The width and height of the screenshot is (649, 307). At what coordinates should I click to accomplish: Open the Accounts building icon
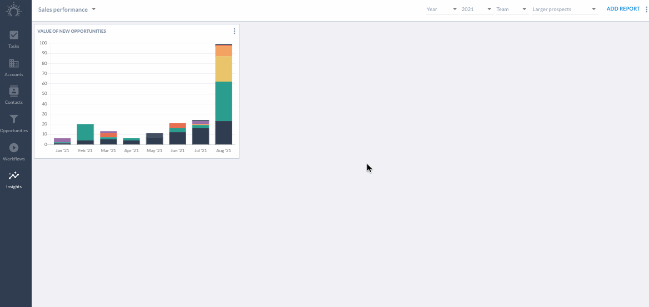coord(14,63)
